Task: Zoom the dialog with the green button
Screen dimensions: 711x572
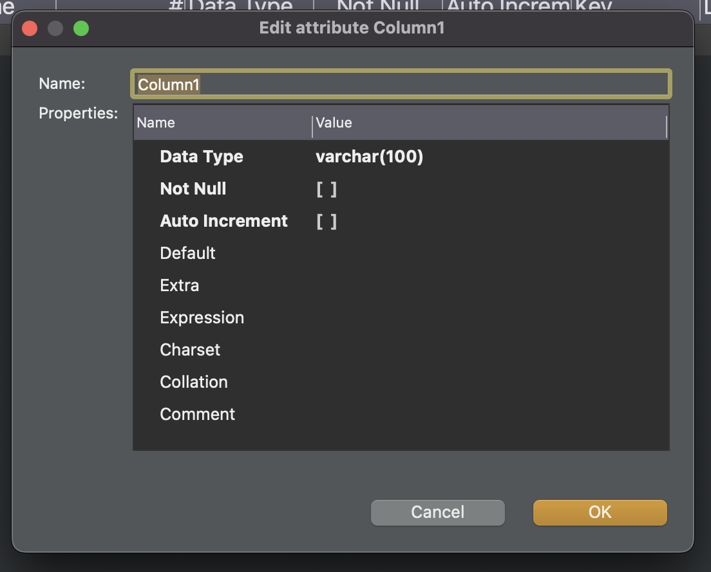Action: coord(81,28)
